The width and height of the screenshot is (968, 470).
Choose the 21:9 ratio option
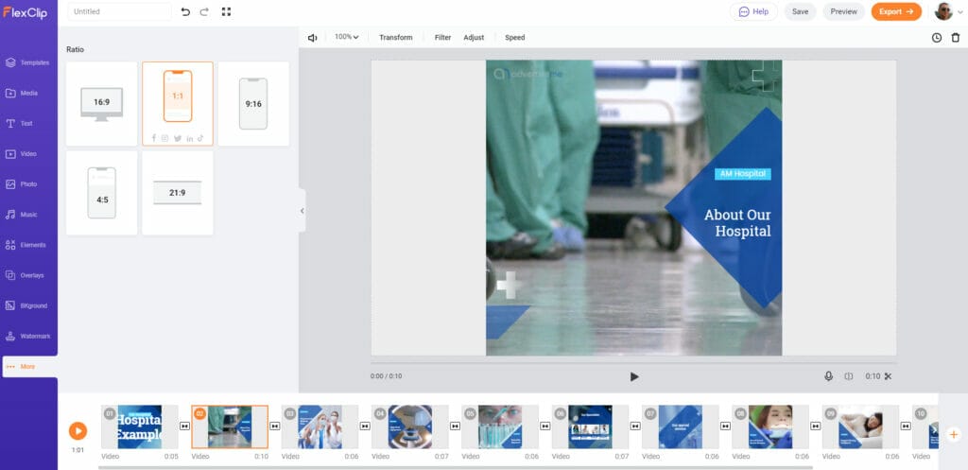tap(178, 193)
